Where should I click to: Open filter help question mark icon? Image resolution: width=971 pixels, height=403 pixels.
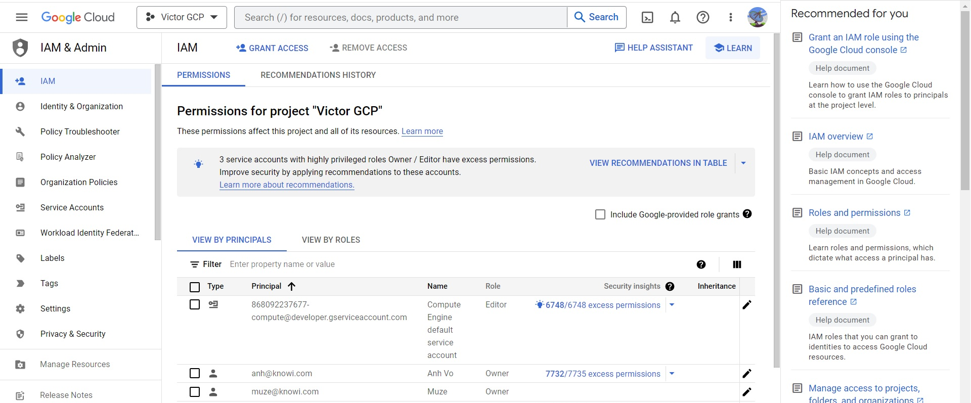point(701,264)
